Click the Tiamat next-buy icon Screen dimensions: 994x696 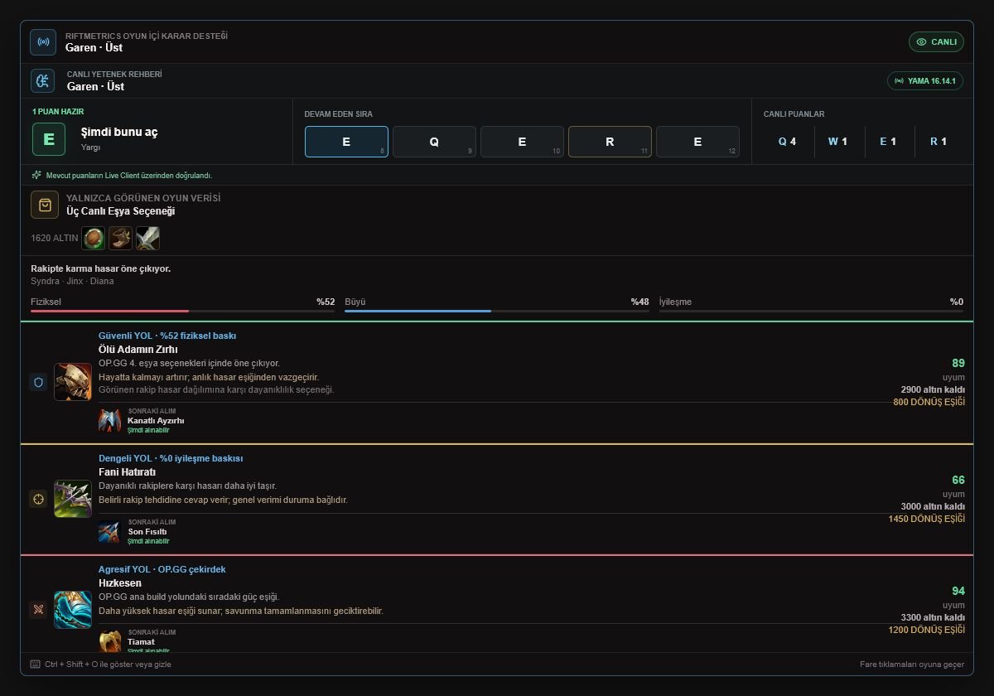[x=110, y=642]
